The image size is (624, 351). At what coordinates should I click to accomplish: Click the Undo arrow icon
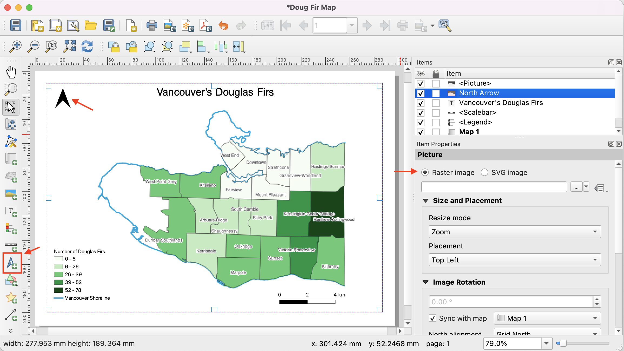[223, 26]
